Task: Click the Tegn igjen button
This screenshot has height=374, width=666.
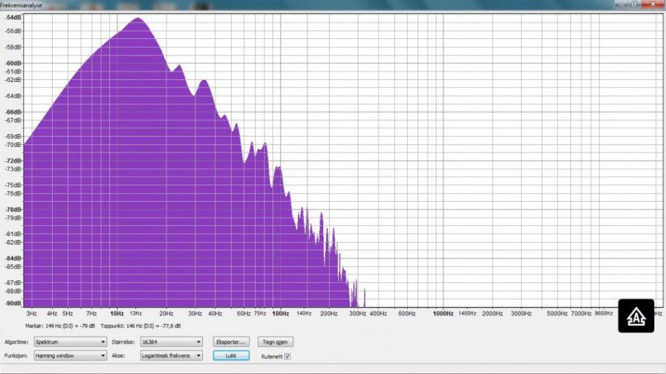Action: point(275,342)
